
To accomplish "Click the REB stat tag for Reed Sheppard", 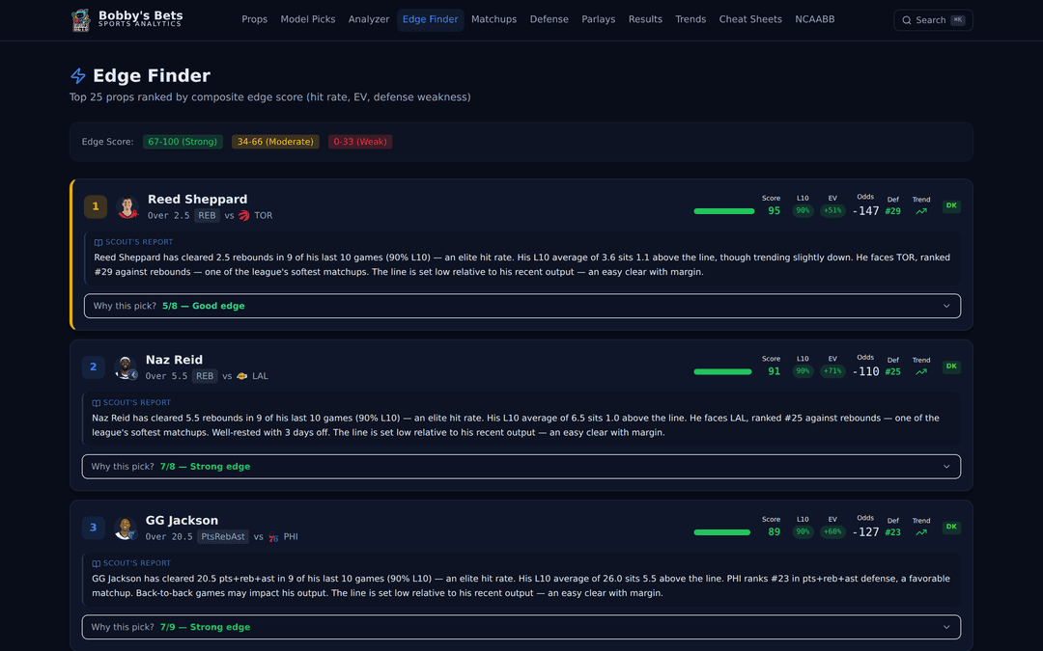I will pyautogui.click(x=207, y=216).
